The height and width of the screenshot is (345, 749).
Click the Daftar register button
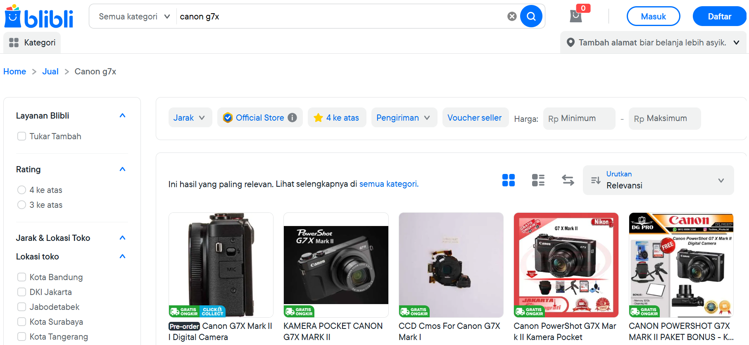coord(719,17)
